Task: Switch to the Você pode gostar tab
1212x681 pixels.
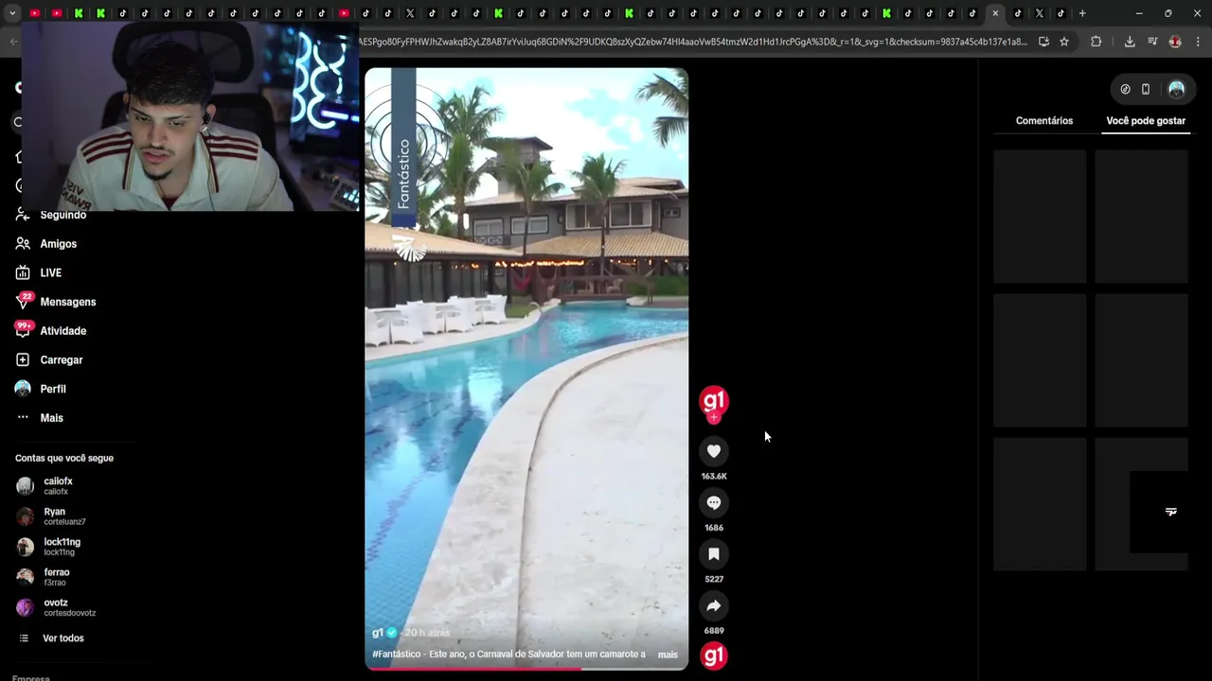Action: (x=1146, y=121)
